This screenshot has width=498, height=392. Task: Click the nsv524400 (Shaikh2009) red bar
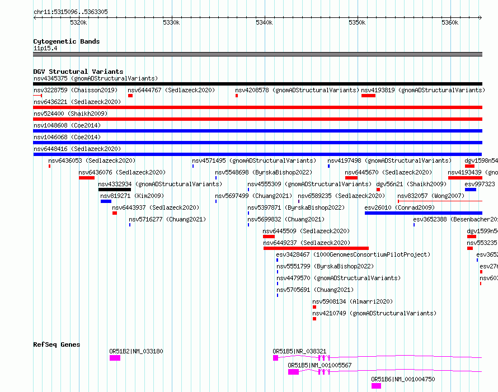257,119
